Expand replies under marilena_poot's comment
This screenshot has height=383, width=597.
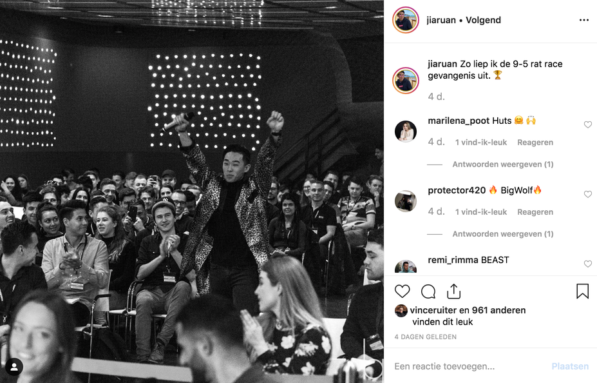[x=502, y=164]
